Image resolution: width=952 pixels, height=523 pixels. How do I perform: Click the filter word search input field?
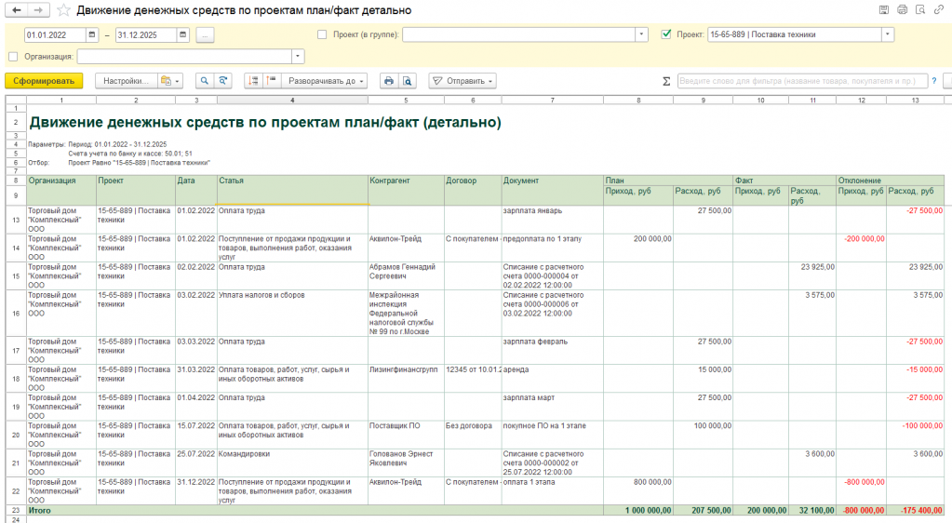pos(802,81)
